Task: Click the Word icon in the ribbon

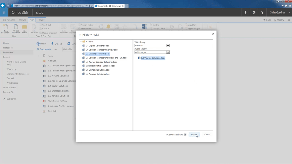Action: [144, 27]
